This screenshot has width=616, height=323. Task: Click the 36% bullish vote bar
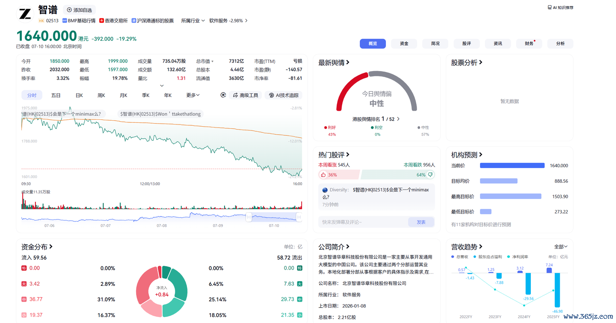(x=339, y=175)
